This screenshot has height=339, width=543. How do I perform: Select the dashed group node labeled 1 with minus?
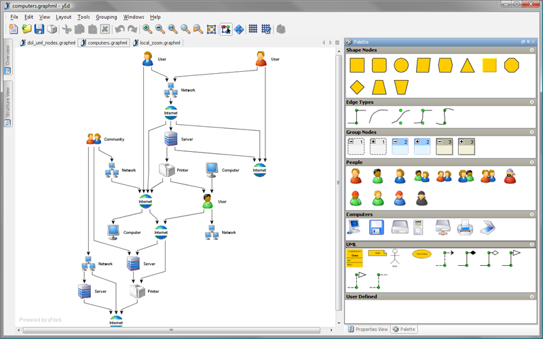[x=356, y=146]
